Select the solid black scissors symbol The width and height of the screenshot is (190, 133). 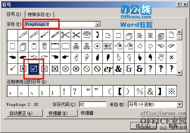click(x=76, y=35)
